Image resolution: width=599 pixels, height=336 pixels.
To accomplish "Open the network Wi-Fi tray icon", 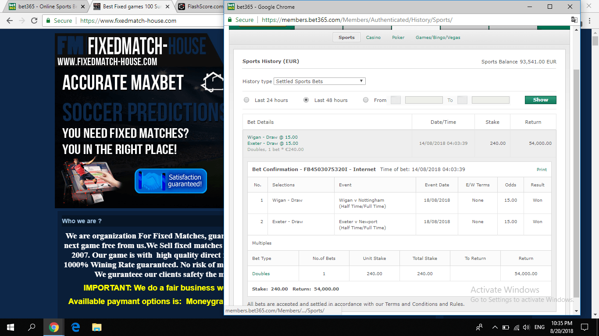I will 517,327.
